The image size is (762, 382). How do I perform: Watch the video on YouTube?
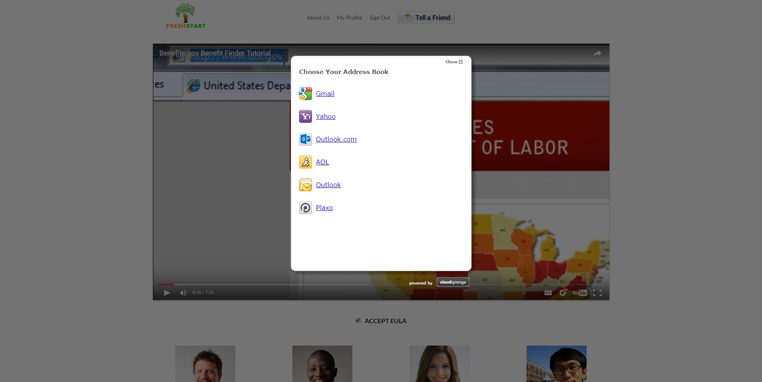[x=580, y=293]
